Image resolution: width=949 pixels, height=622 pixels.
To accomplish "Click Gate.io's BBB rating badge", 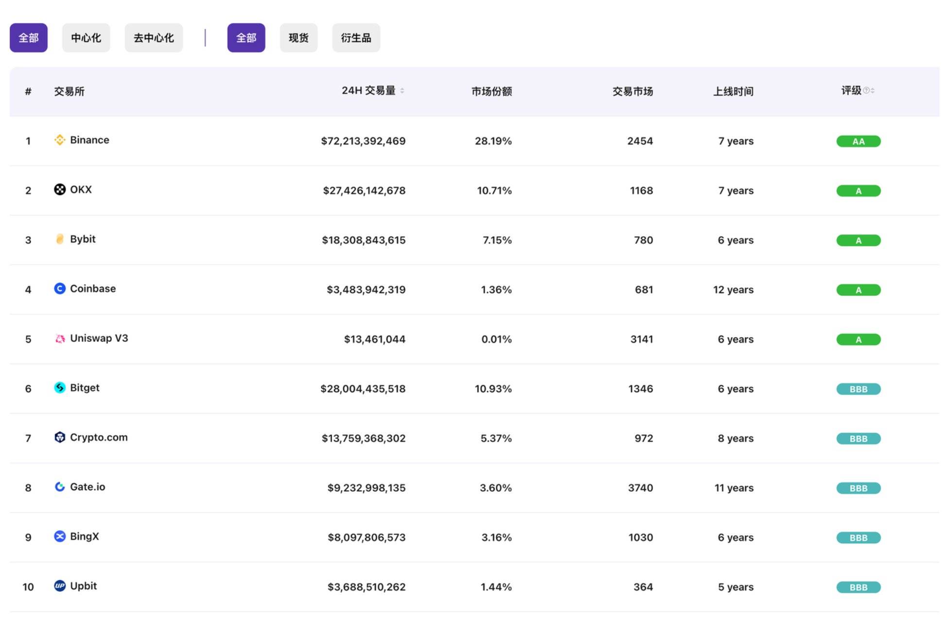I will coord(859,488).
